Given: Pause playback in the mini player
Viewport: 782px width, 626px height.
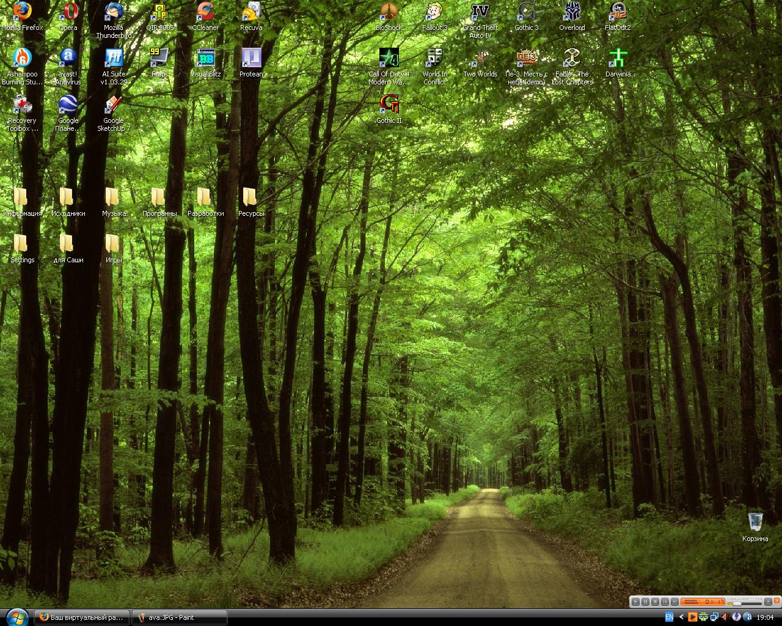Looking at the screenshot, I should [645, 602].
